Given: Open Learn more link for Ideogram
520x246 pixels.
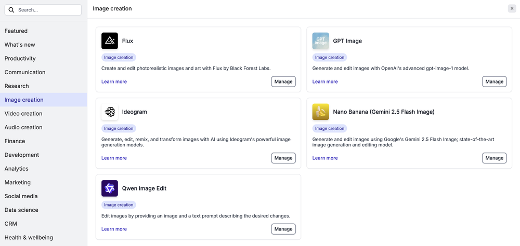Looking at the screenshot, I should coord(114,158).
